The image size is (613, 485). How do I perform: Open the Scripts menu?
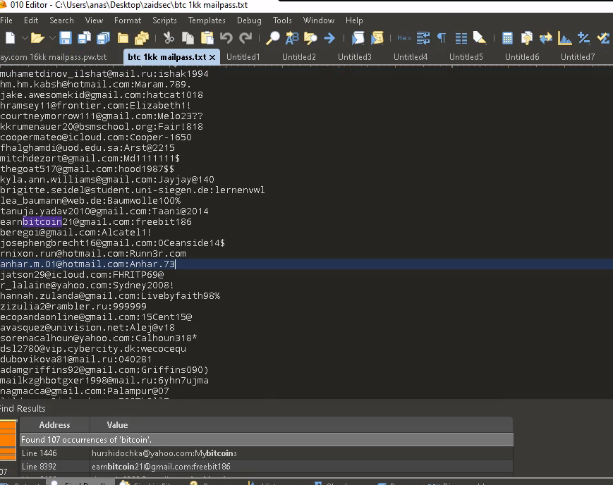tap(164, 20)
